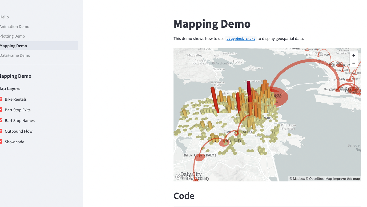Disable the Bart Stop Names layer
This screenshot has height=207, width=367.
[1, 120]
